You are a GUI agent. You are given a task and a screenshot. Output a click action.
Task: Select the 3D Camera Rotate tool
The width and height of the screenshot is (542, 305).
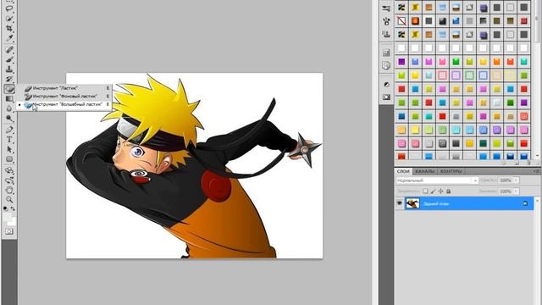[9, 180]
